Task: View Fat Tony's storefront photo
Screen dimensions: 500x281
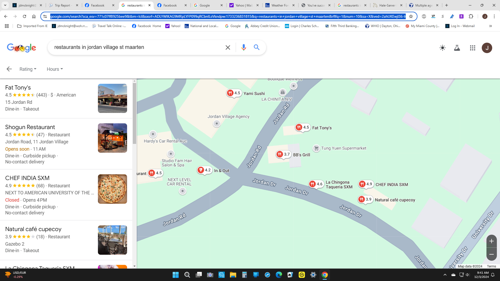Action: pyautogui.click(x=113, y=98)
